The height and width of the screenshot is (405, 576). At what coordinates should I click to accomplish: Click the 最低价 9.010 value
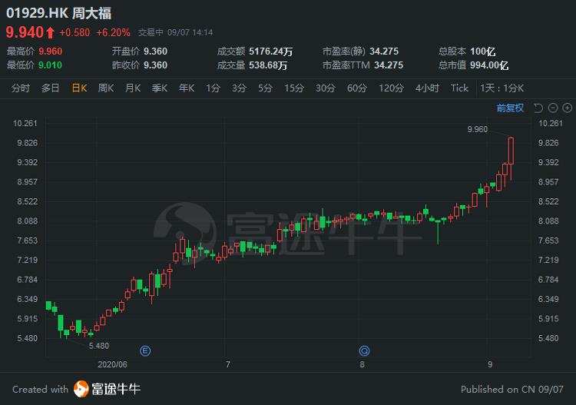(51, 65)
